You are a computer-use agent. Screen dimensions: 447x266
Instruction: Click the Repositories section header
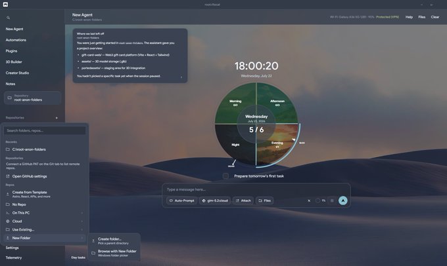pyautogui.click(x=15, y=118)
